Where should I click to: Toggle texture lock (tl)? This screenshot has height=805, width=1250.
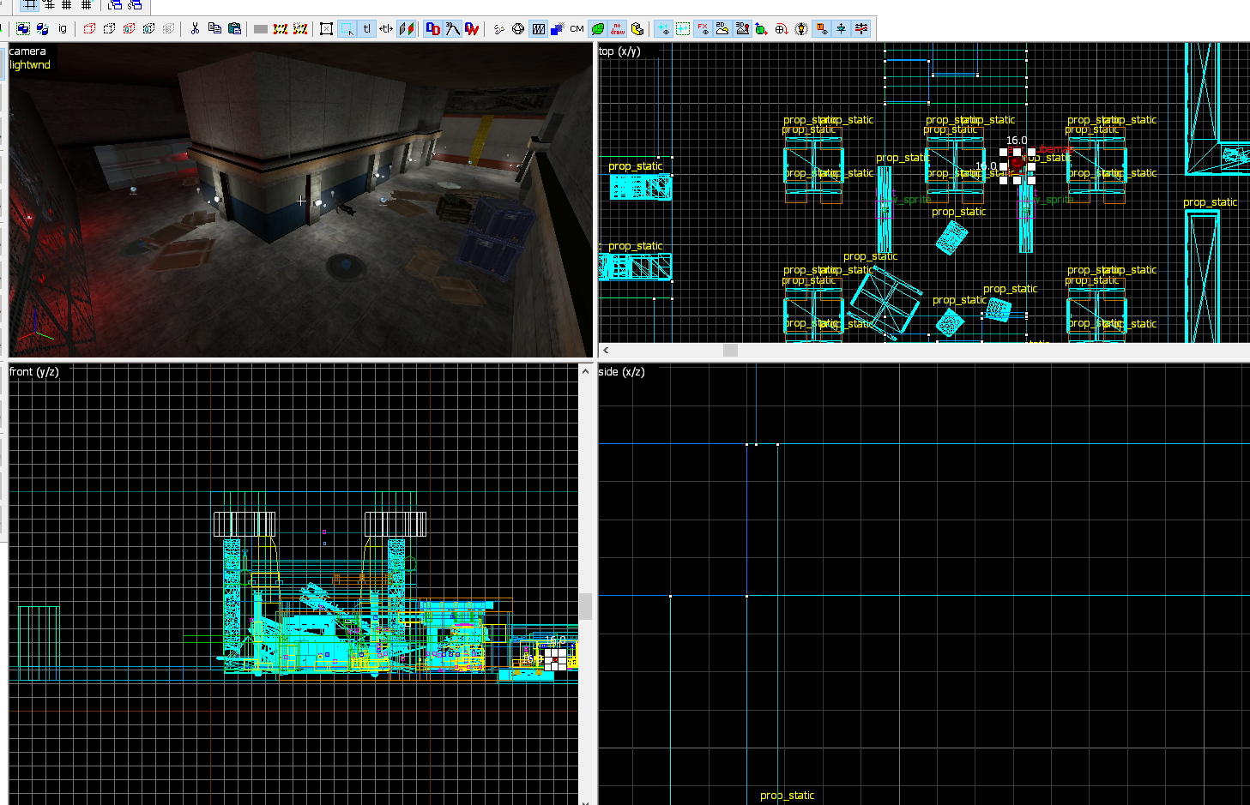pyautogui.click(x=366, y=28)
